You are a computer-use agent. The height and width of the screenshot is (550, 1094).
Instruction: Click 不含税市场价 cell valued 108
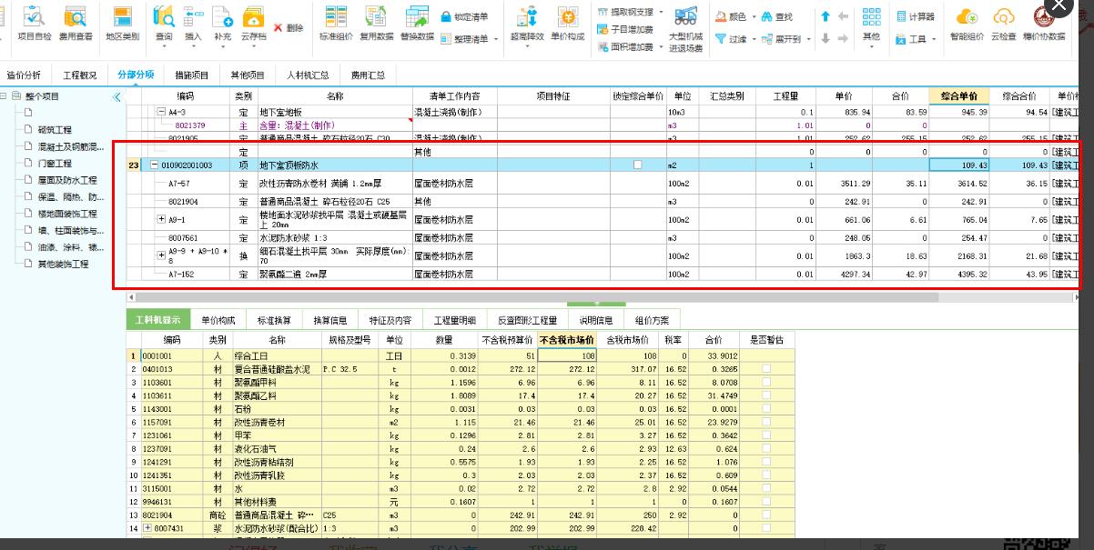(565, 355)
